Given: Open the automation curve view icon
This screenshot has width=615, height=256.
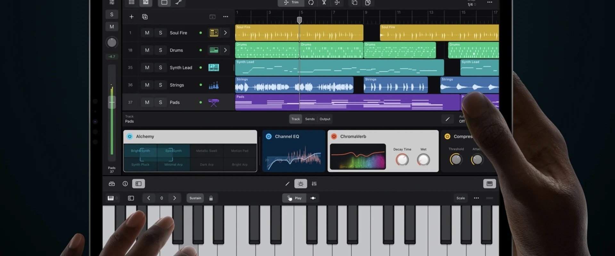Looking at the screenshot, I should (178, 3).
